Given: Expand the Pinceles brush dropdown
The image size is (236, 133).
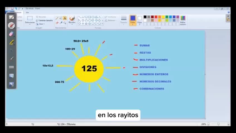Looking at the screenshot, I should (72, 23).
